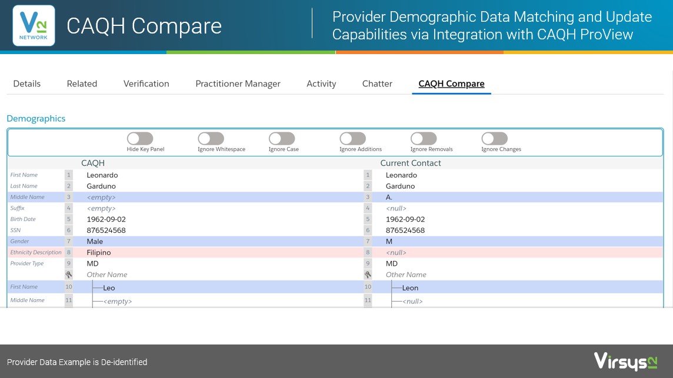Click the Birth Date key label
Viewport: 673px width, 378px height.
[23, 219]
